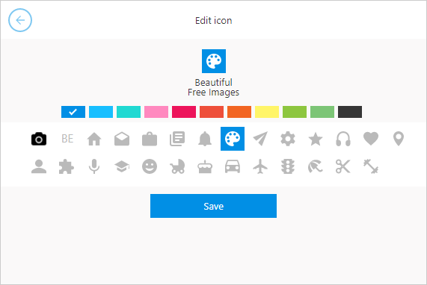Choose the BE text initials icon

67,139
